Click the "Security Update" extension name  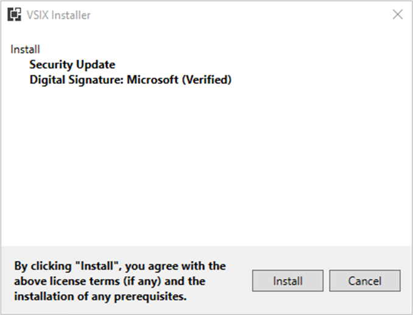point(72,64)
